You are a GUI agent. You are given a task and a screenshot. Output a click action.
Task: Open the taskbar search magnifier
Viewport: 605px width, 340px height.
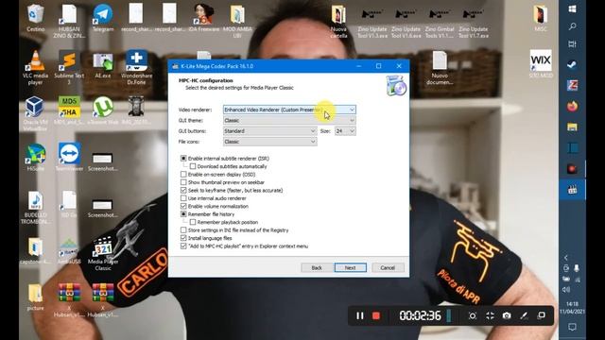tap(572, 26)
